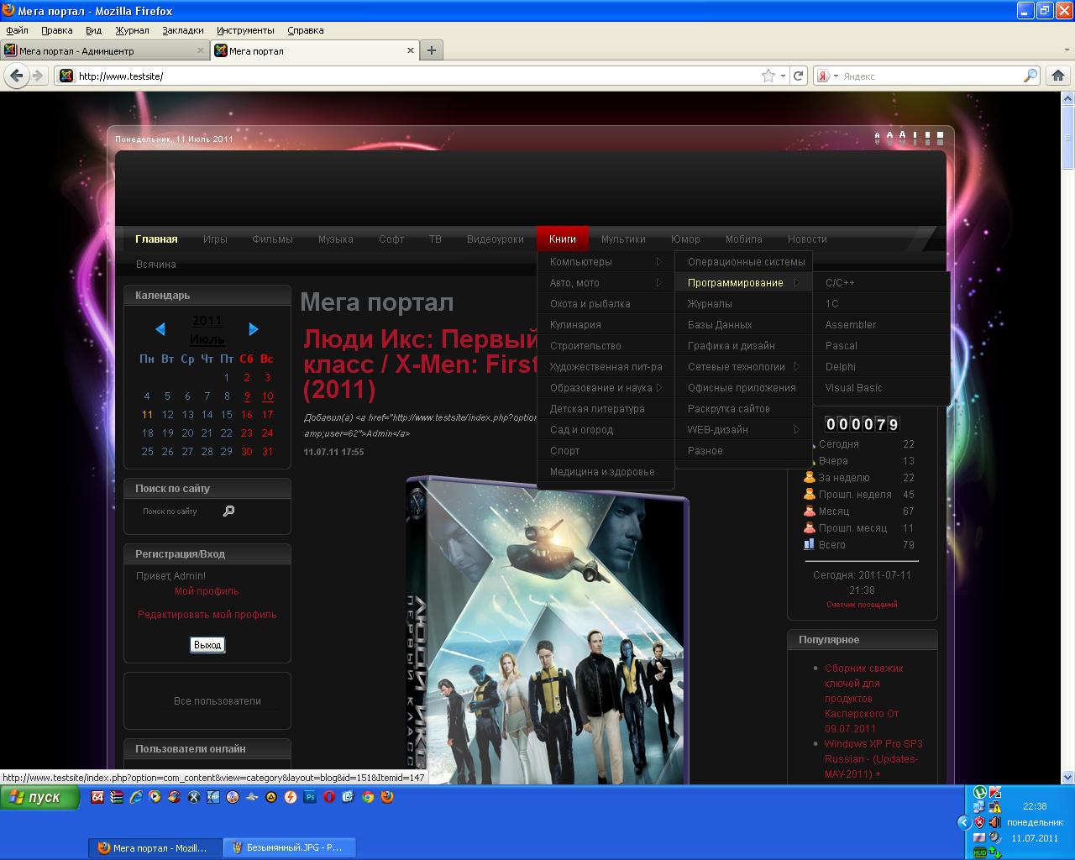Launch Google Chrome from the quick launch
The image size is (1075, 860).
coord(368,797)
